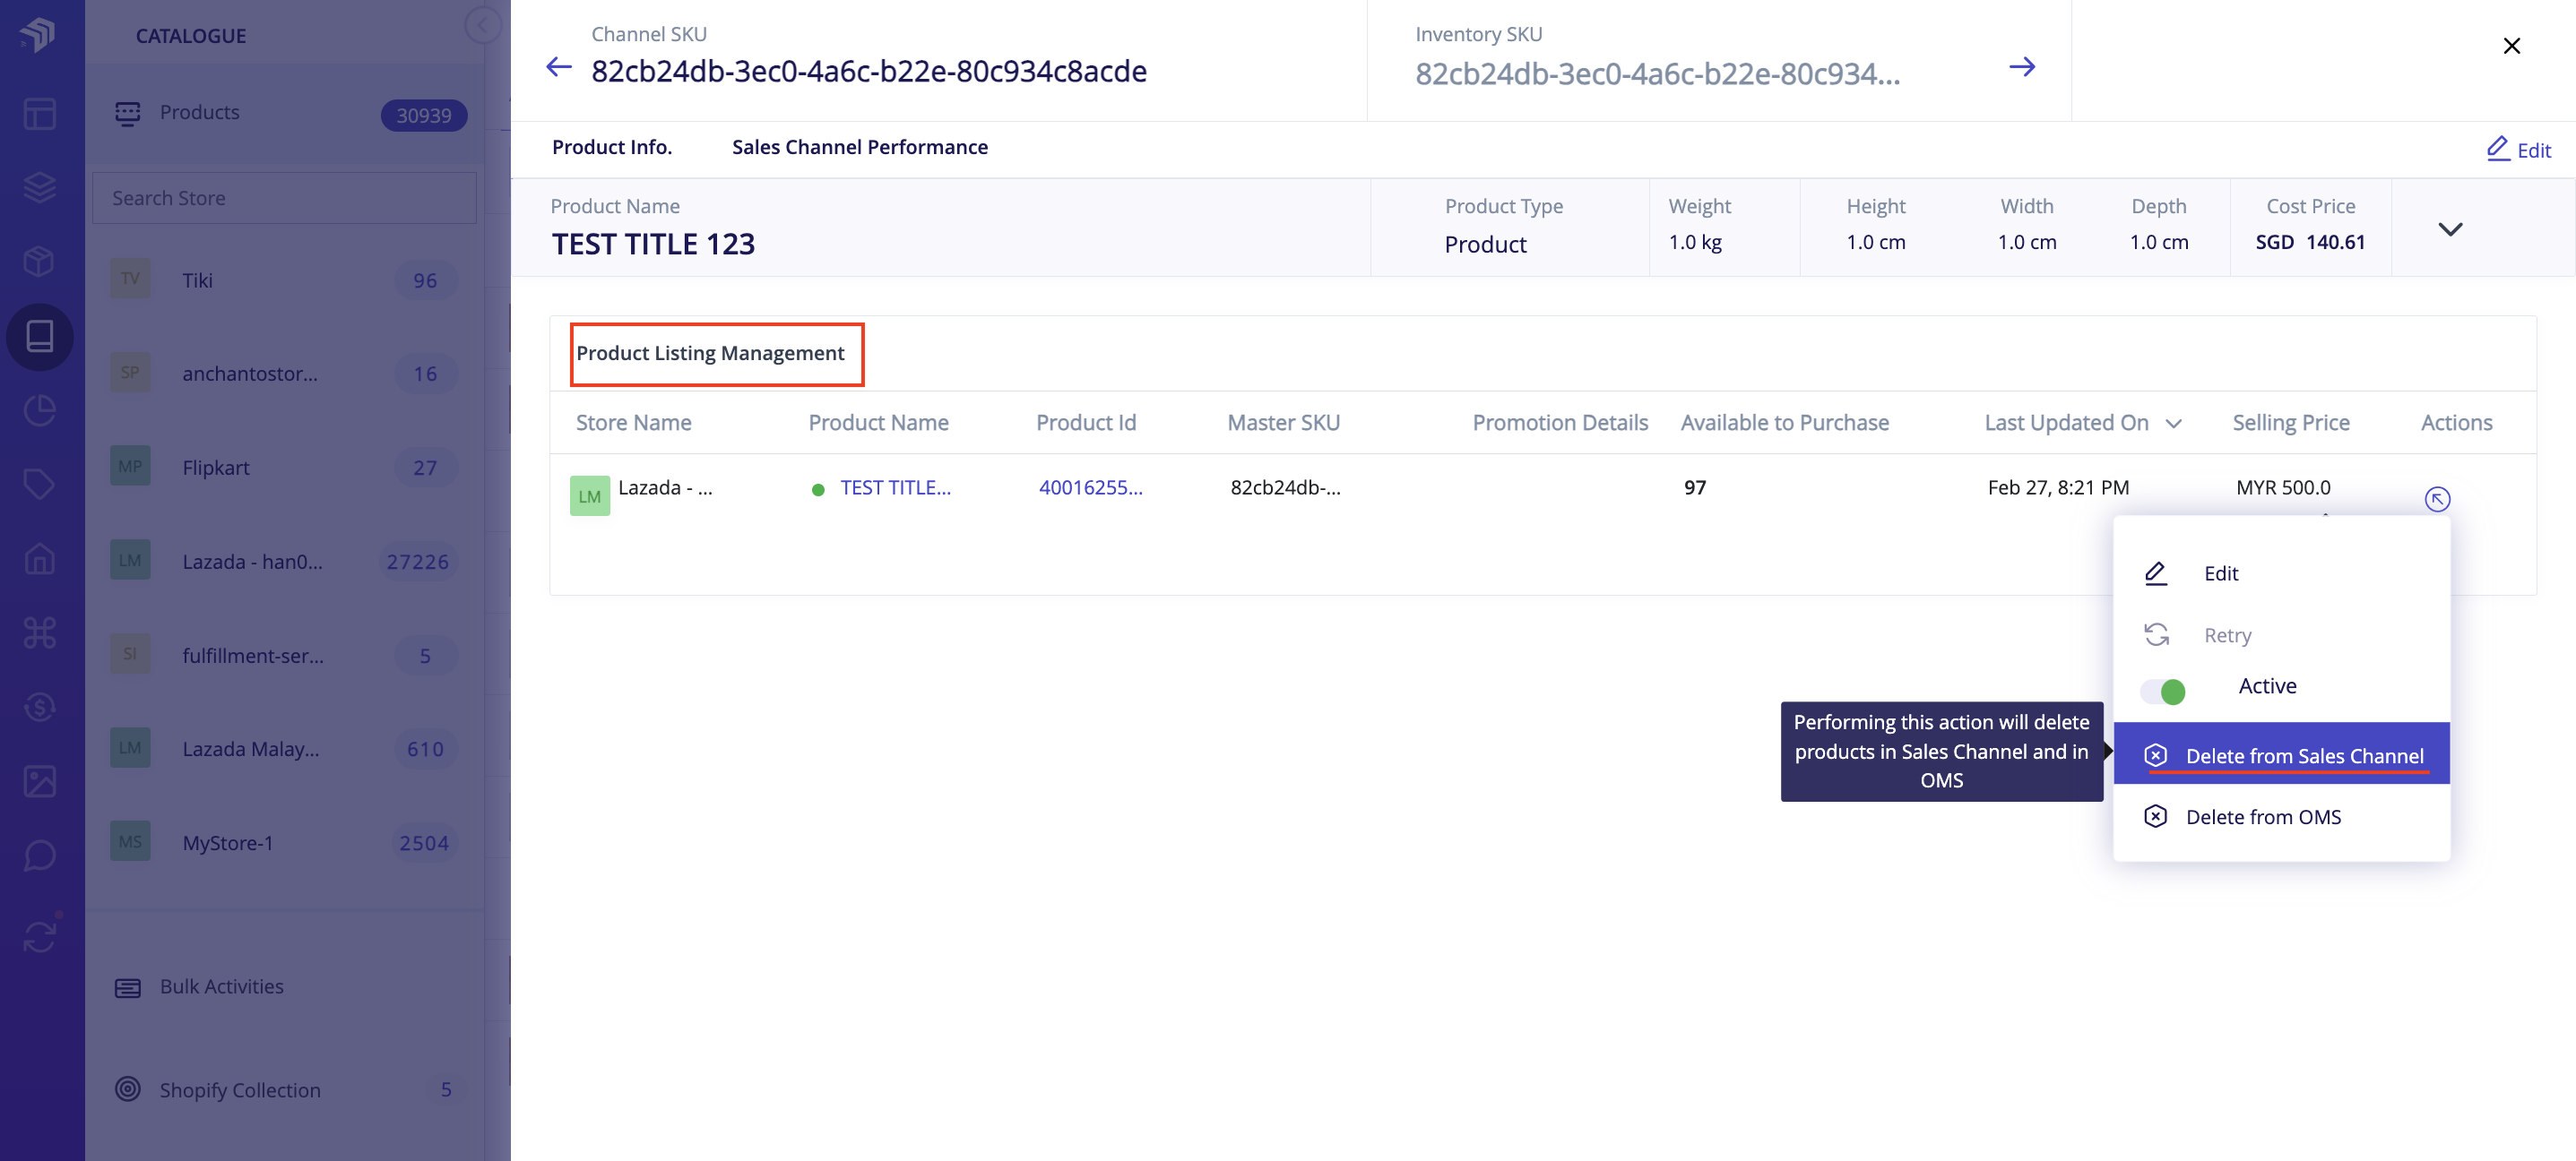Click in the Search Store field
The height and width of the screenshot is (1161, 2576).
284,198
